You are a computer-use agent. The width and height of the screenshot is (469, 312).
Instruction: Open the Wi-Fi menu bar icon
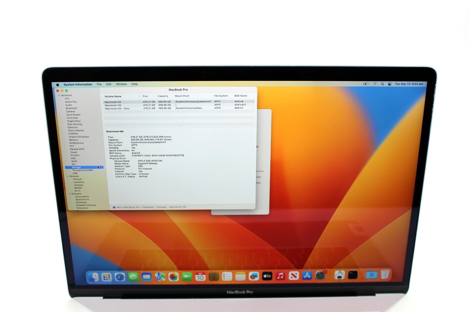375,84
